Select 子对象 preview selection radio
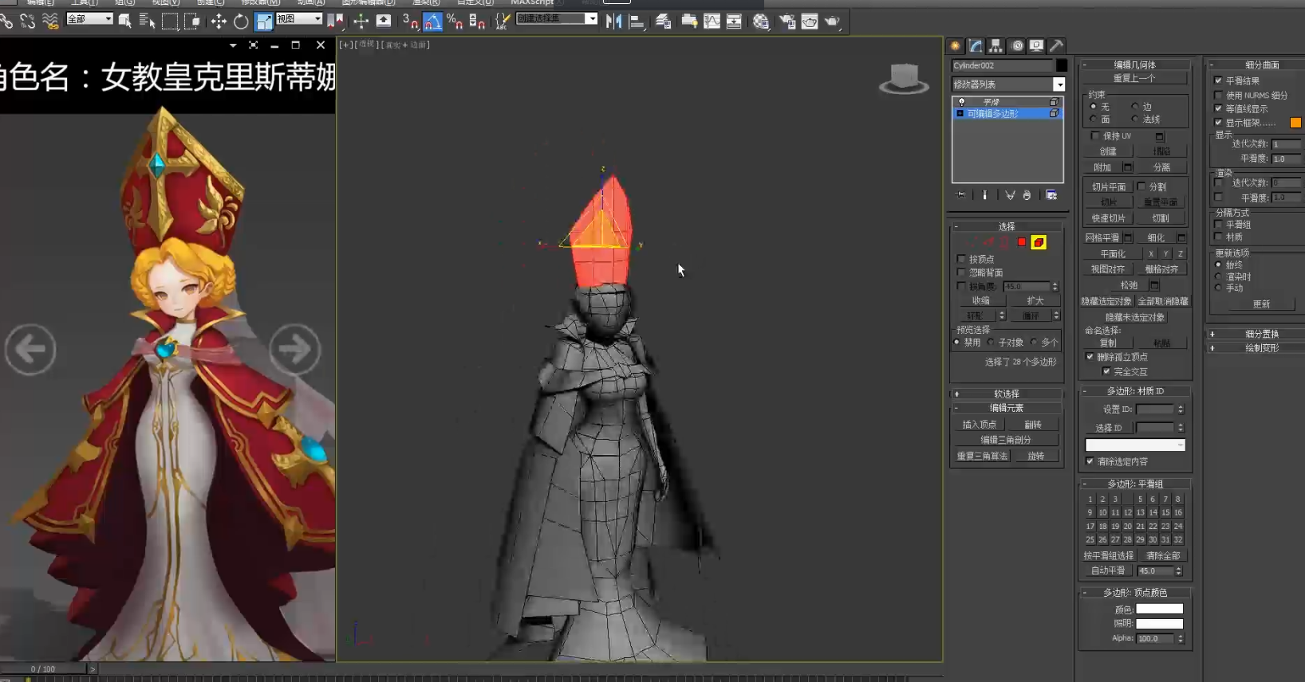Image resolution: width=1305 pixels, height=682 pixels. [x=991, y=343]
